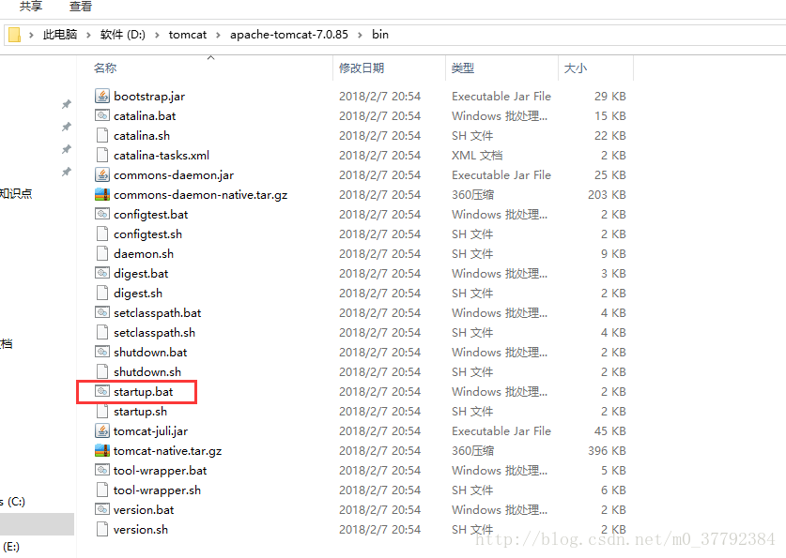786x558 pixels.
Task: Click the version.bat batch icon
Action: (102, 509)
